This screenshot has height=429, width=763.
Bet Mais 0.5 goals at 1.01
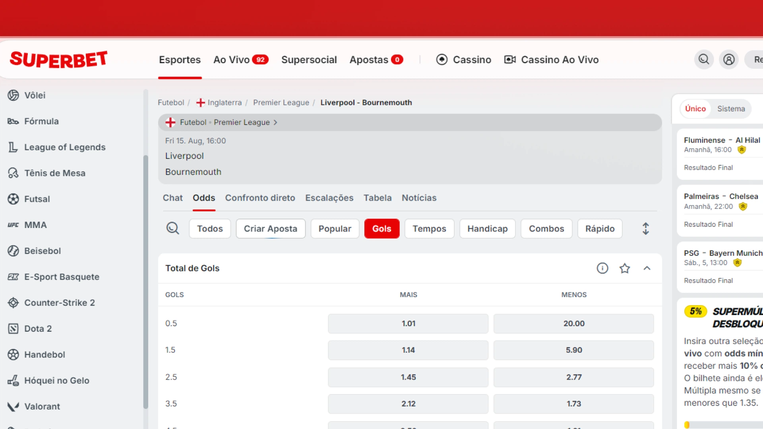coord(408,323)
